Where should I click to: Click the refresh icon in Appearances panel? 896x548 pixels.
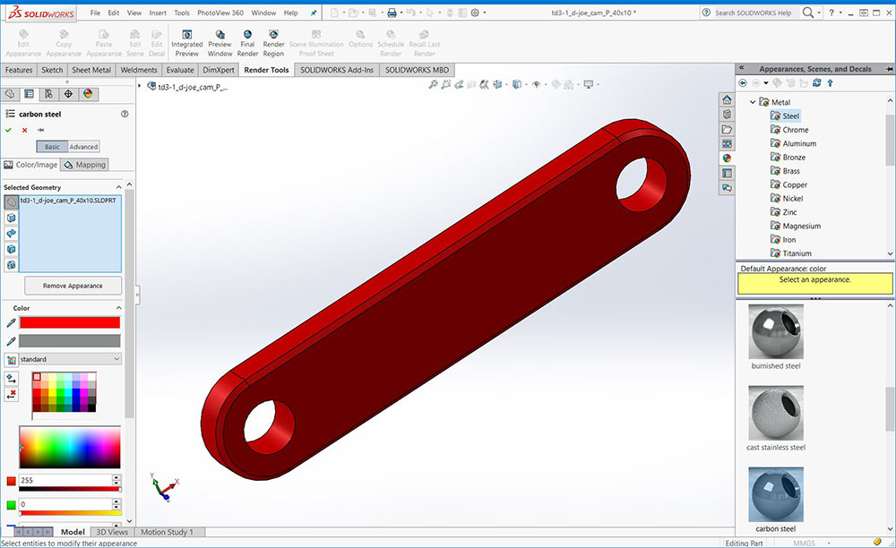816,83
